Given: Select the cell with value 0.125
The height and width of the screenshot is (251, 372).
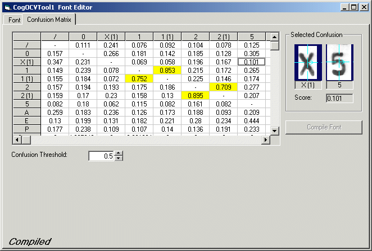Looking at the screenshot, I should [252, 45].
